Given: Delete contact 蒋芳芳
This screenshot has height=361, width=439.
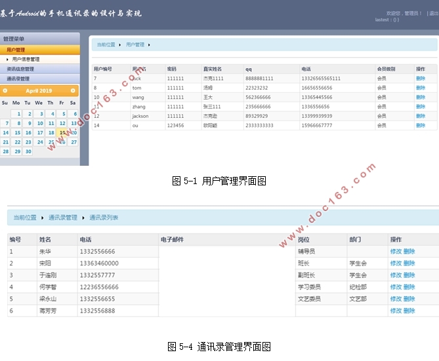Looking at the screenshot, I should (409, 311).
